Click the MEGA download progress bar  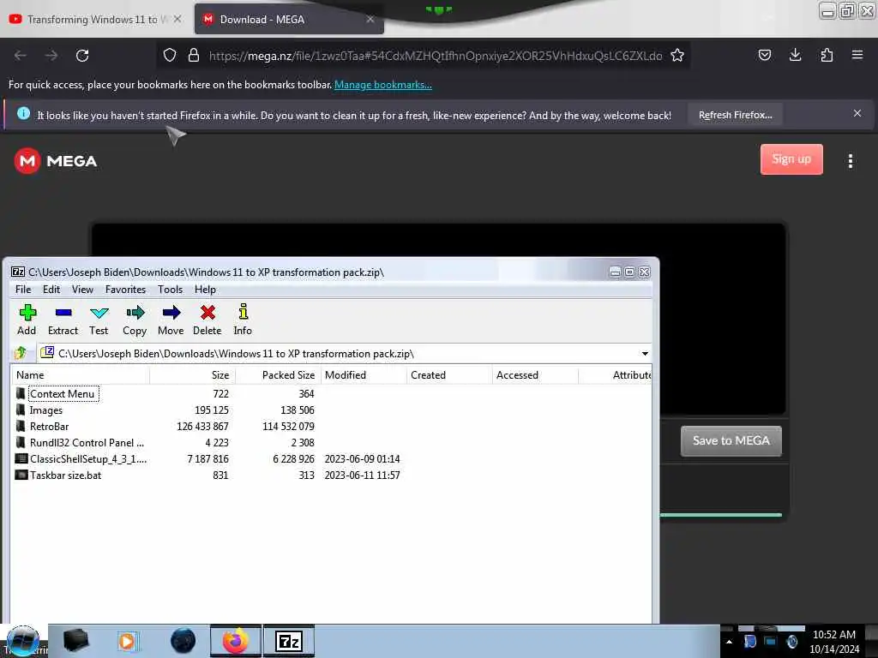[720, 515]
